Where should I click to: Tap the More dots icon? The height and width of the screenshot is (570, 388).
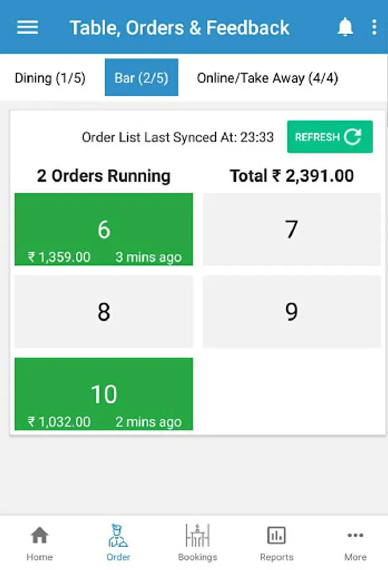(x=355, y=535)
